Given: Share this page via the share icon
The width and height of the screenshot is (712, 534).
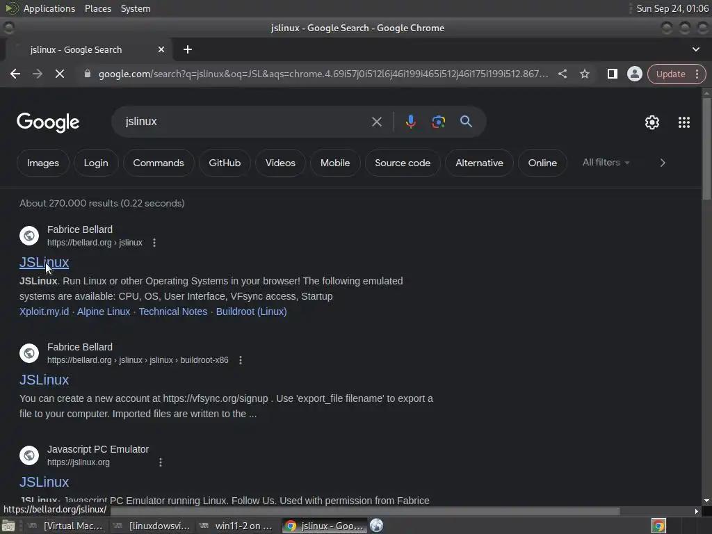Looking at the screenshot, I should 562,74.
